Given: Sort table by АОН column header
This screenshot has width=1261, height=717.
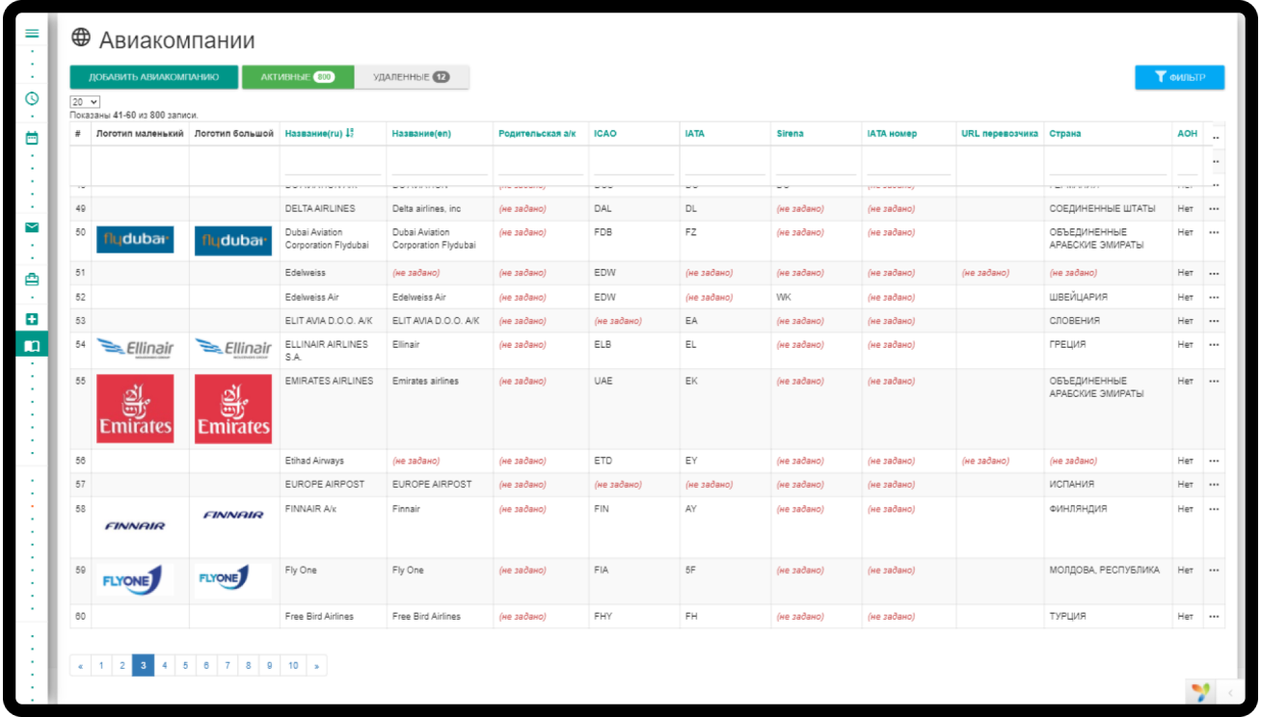Looking at the screenshot, I should click(1187, 134).
